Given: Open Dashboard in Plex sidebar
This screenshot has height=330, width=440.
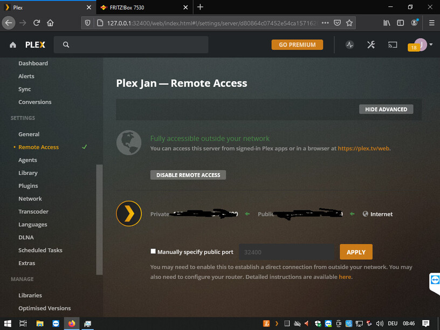Looking at the screenshot, I should (33, 64).
